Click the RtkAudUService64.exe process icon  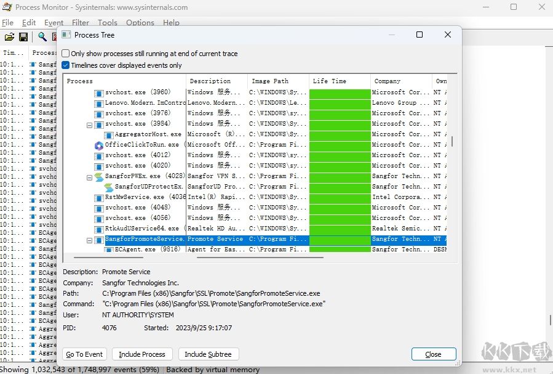[x=99, y=230]
